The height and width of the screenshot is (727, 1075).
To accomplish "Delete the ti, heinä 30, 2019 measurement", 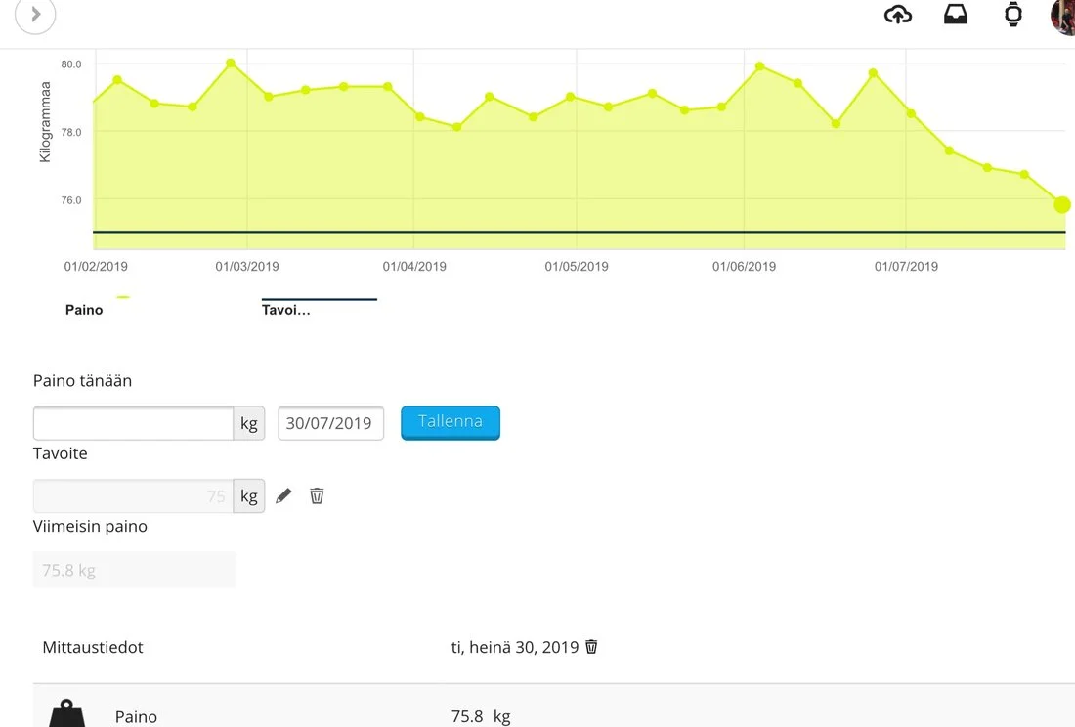I will pyautogui.click(x=591, y=647).
